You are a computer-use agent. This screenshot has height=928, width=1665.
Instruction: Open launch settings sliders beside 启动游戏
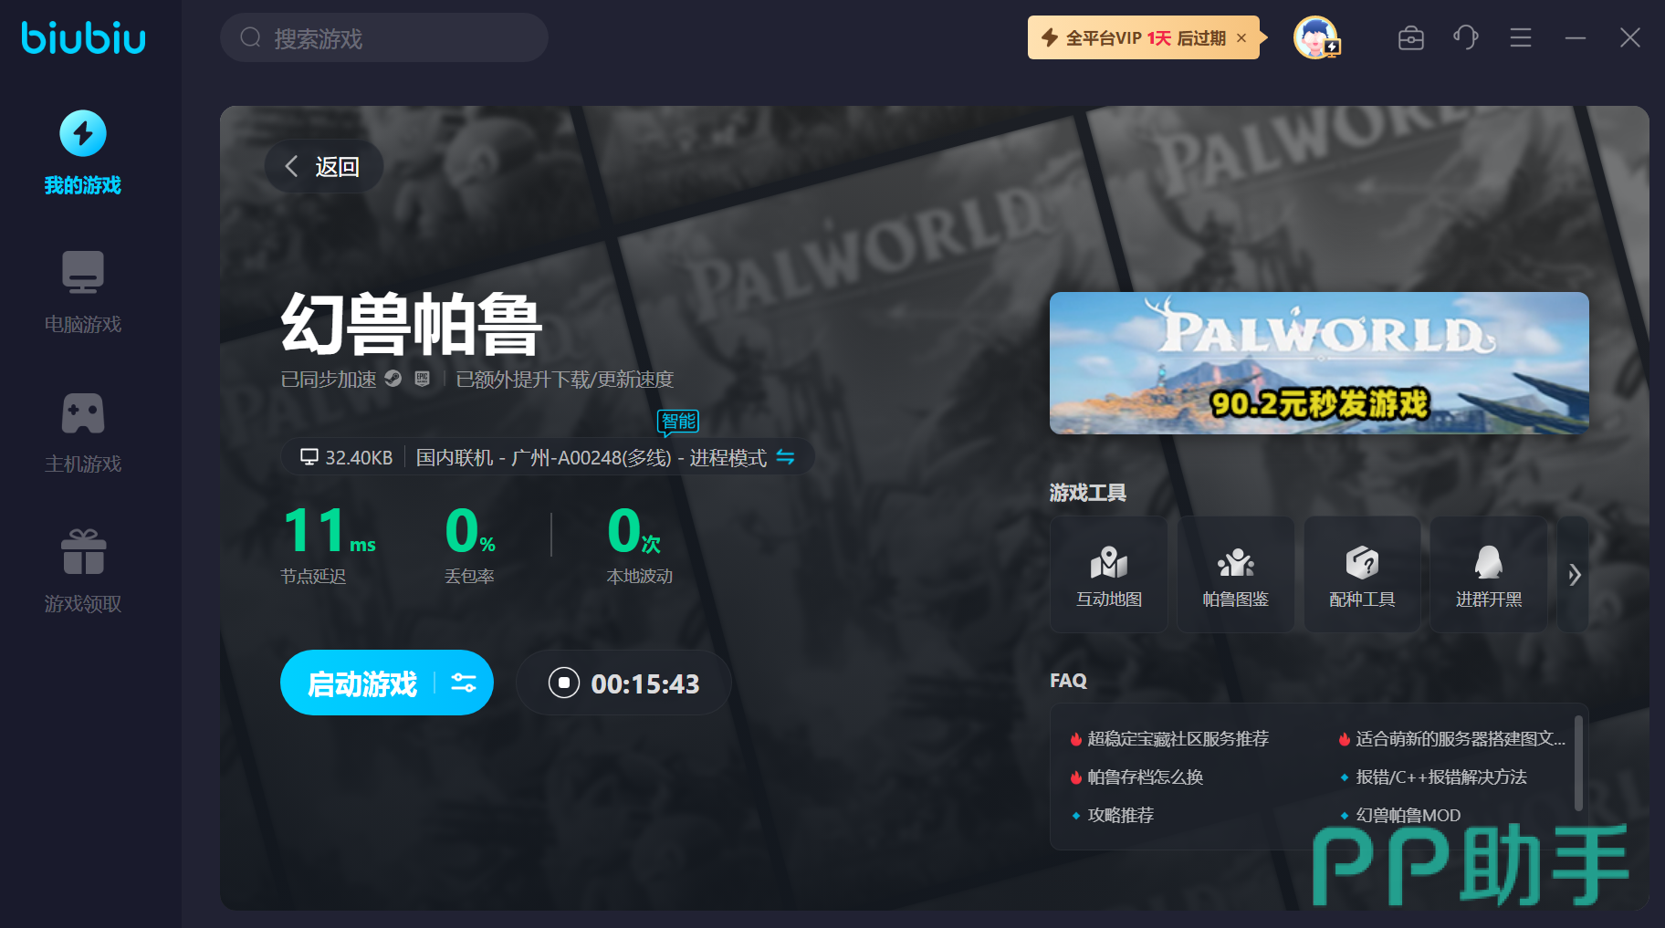point(464,683)
